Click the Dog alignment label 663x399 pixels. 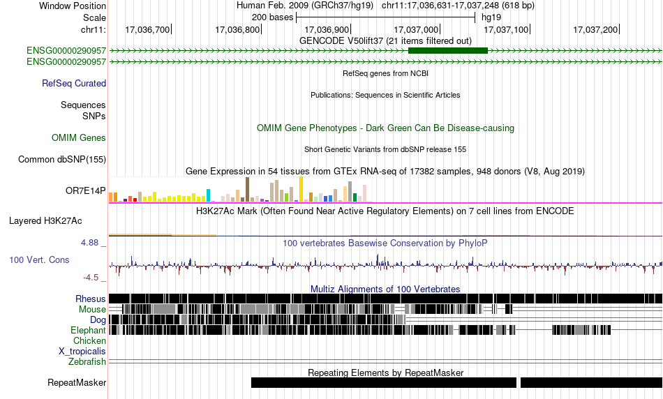coord(98,320)
